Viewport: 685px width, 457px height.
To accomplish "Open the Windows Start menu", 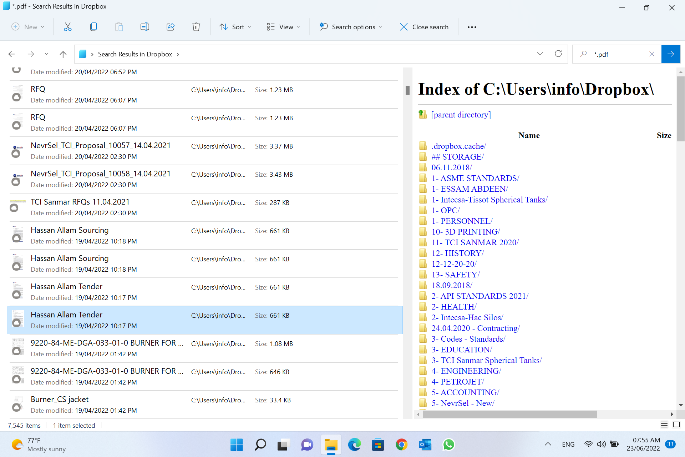I will pos(237,445).
